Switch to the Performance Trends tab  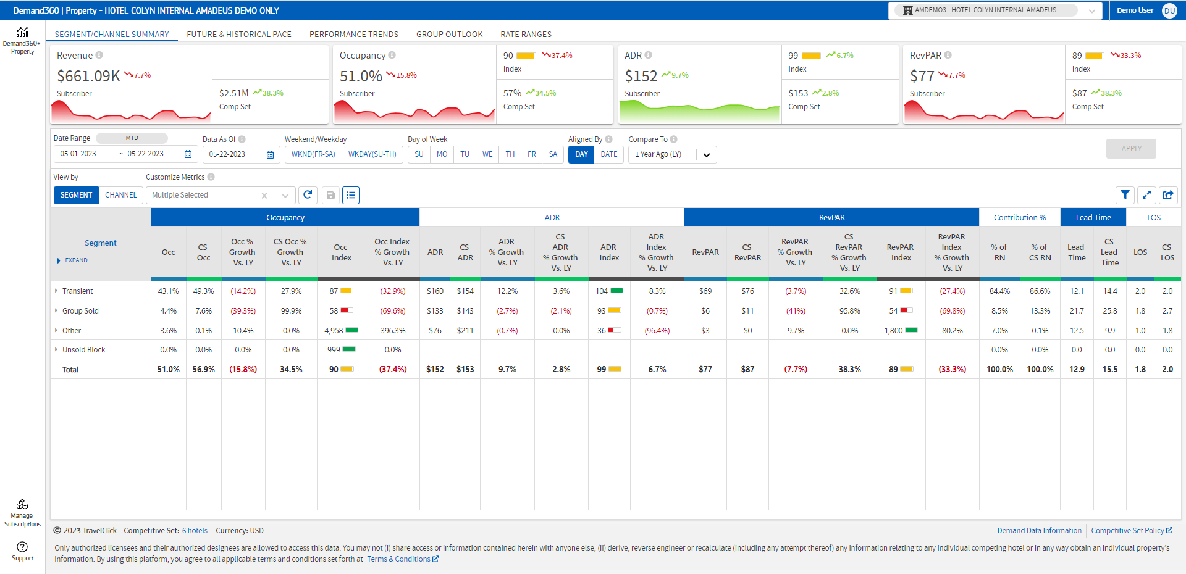tap(353, 35)
